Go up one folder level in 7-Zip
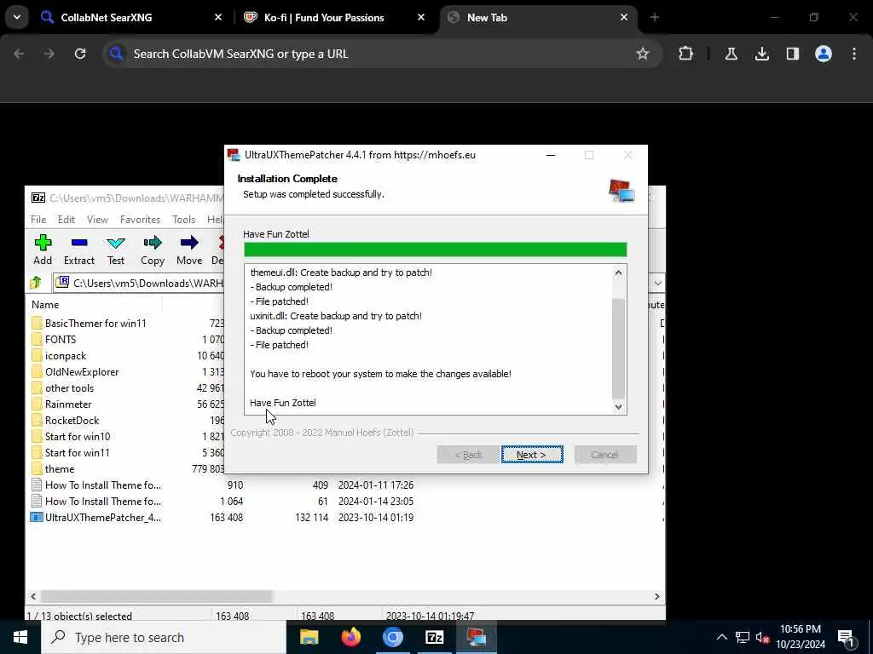Screen dimensions: 873x654 coord(36,283)
